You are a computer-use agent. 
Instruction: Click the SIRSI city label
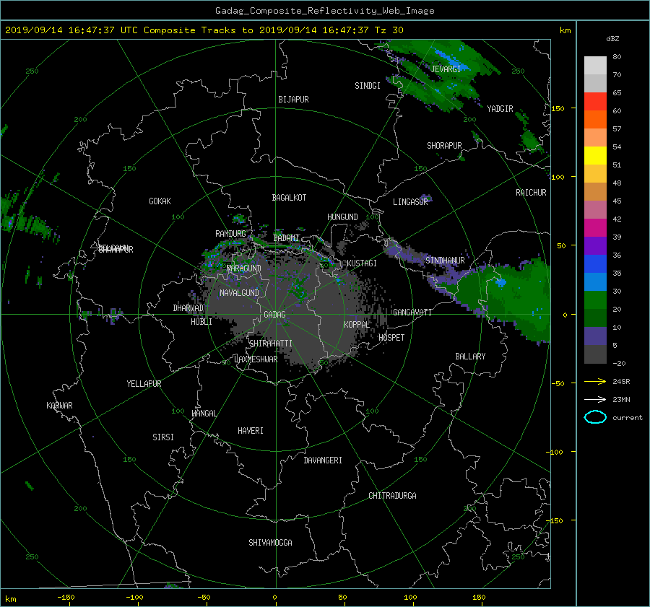pos(163,437)
